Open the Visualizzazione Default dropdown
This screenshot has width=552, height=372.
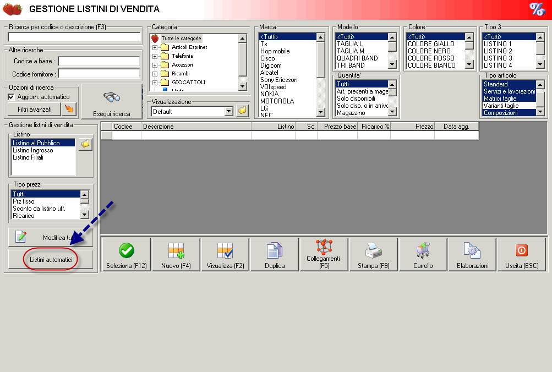229,112
